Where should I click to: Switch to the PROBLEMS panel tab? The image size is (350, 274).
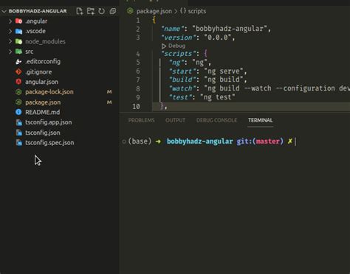[x=142, y=120]
